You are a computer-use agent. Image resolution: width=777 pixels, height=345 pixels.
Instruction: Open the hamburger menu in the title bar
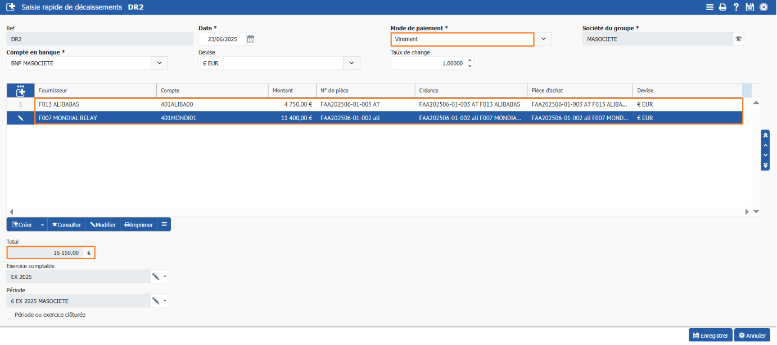tap(710, 7)
